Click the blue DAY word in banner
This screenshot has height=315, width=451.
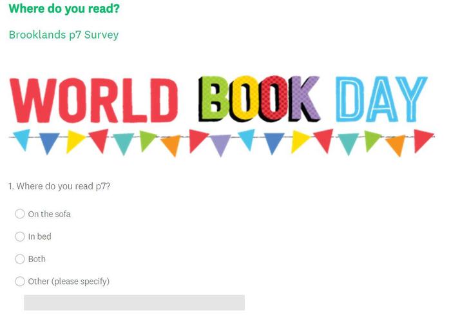coord(381,100)
